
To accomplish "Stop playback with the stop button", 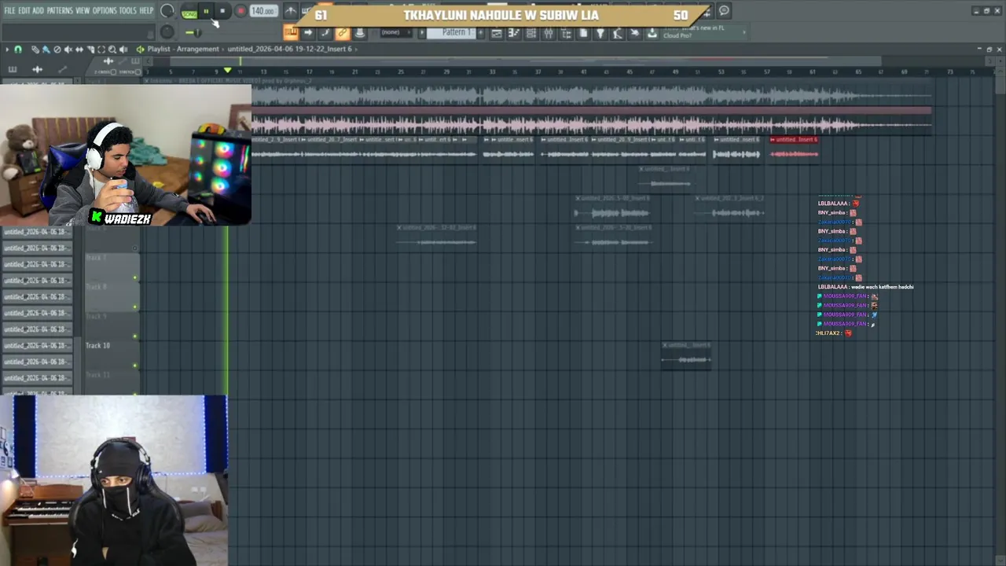I will (222, 11).
